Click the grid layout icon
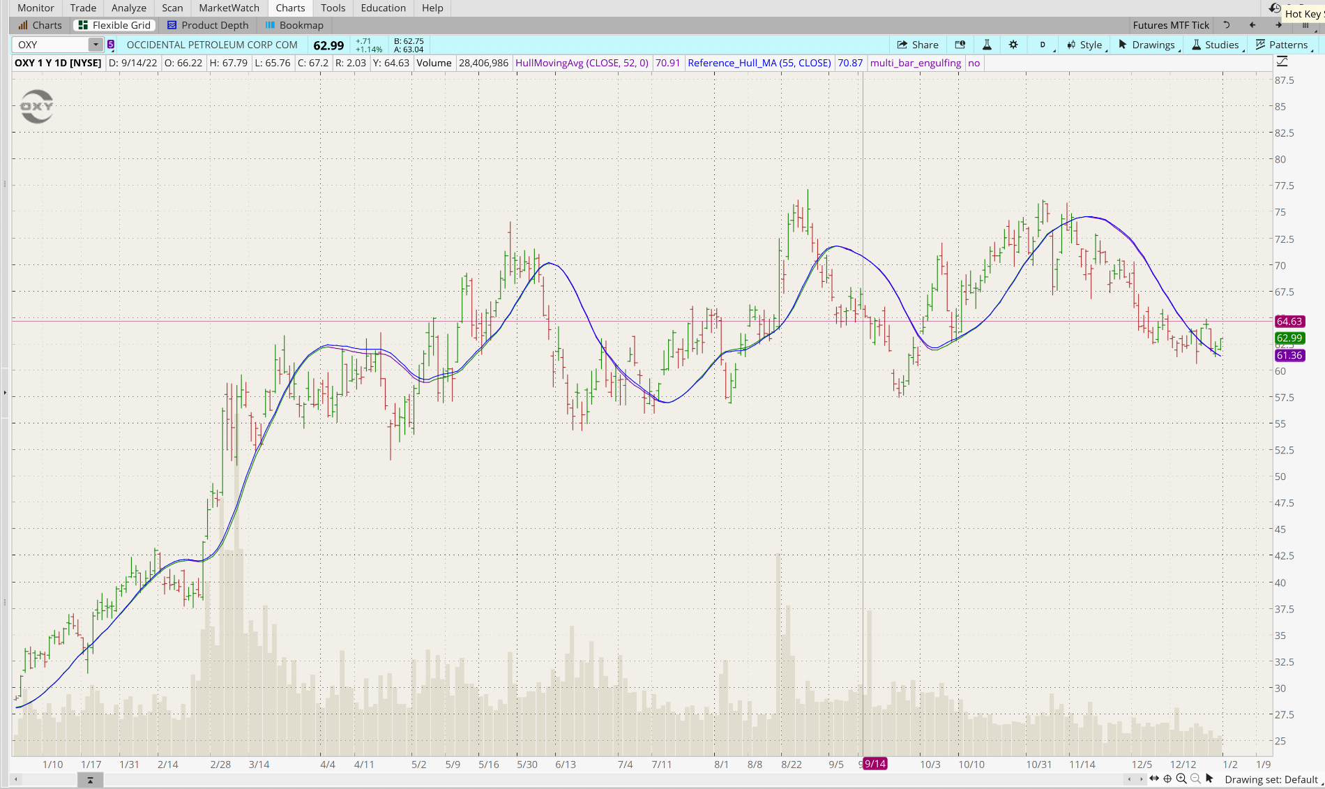The width and height of the screenshot is (1325, 789). pyautogui.click(x=1305, y=25)
